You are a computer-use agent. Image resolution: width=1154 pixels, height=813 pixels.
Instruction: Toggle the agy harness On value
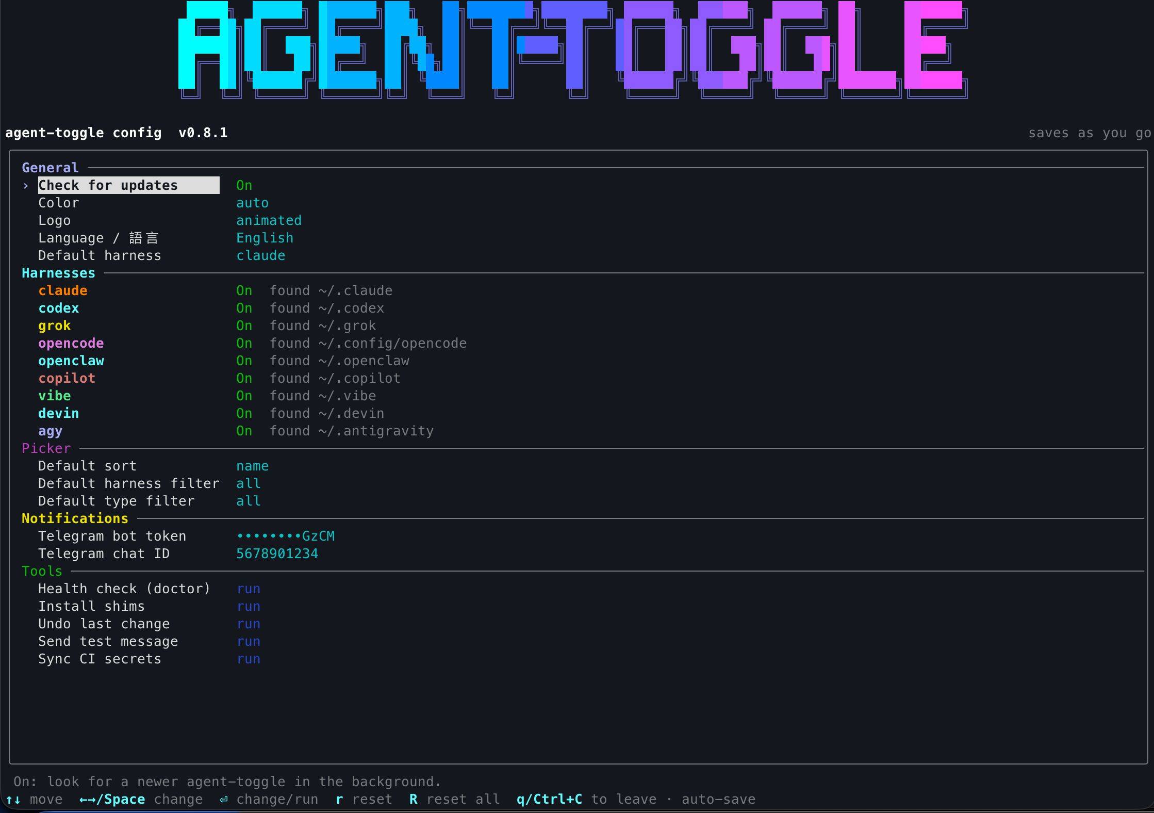[x=244, y=431]
